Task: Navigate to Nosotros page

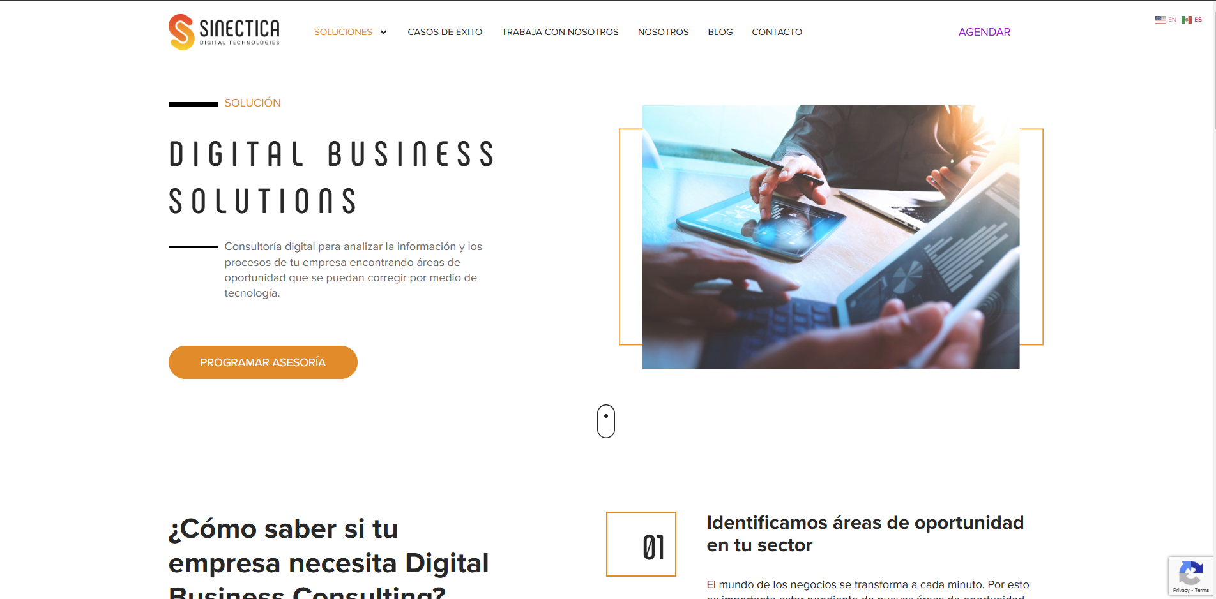Action: (663, 32)
